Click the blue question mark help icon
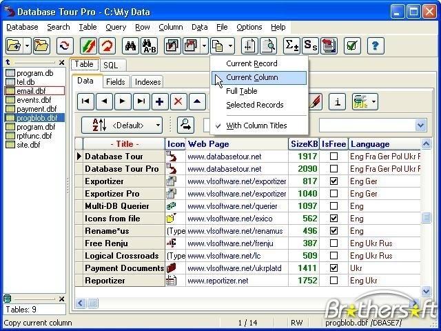Image resolution: width=441 pixels, height=331 pixels. click(x=376, y=46)
